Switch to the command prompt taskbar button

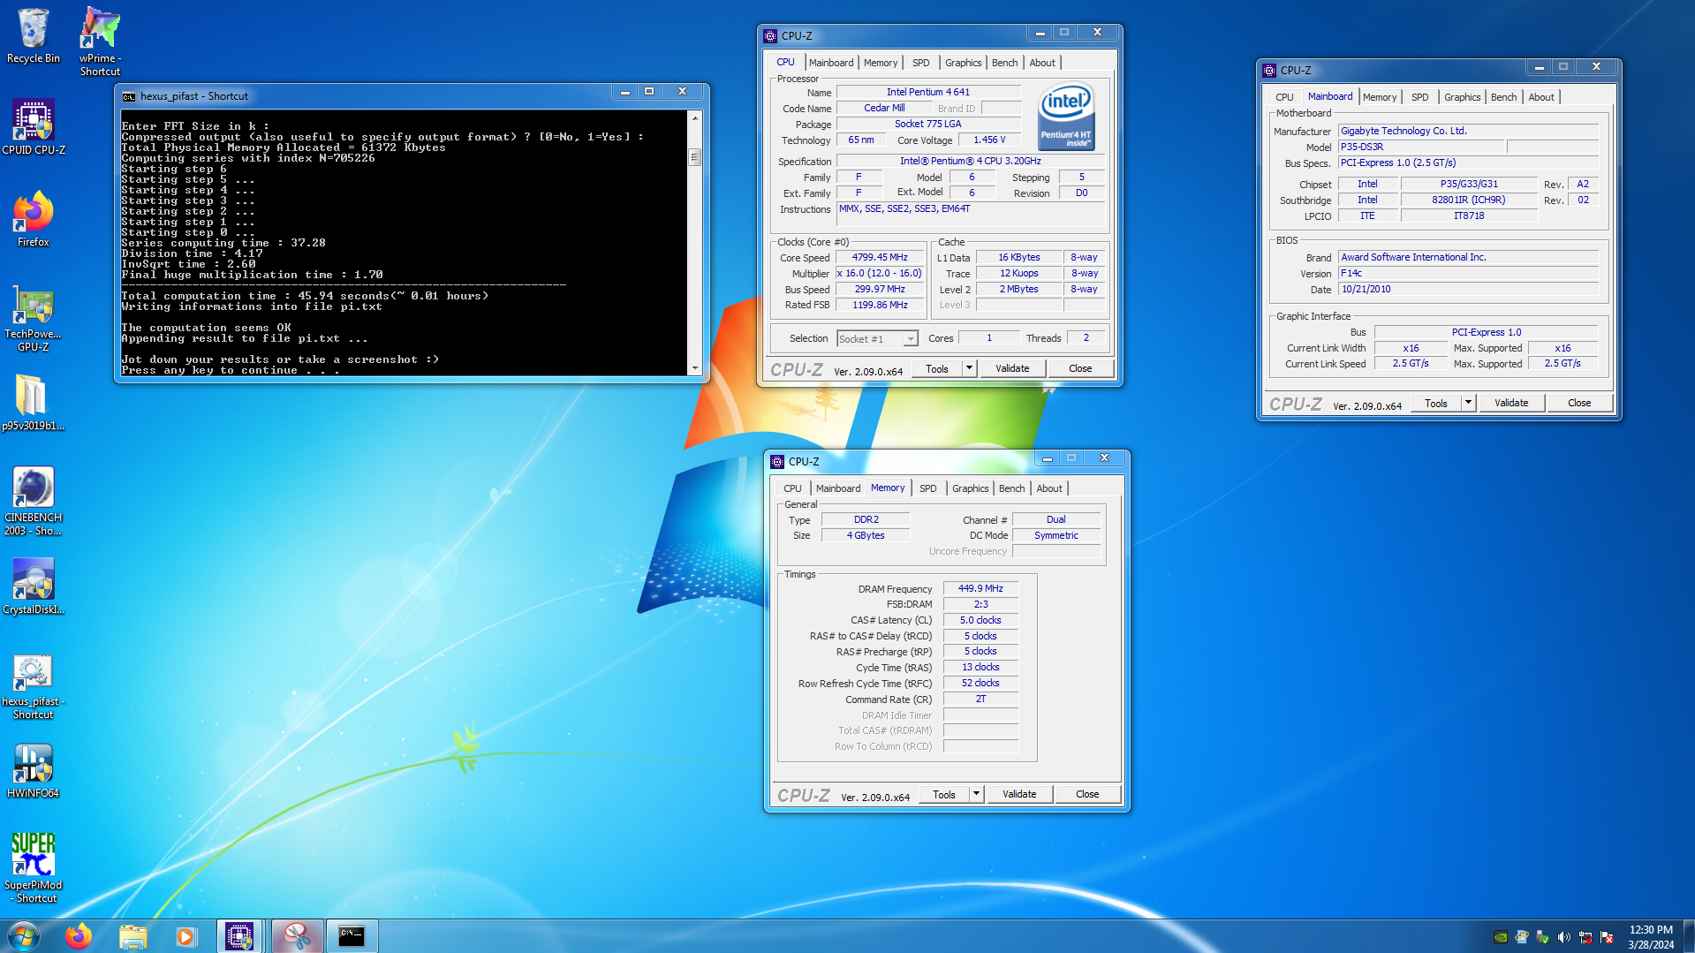pos(352,936)
